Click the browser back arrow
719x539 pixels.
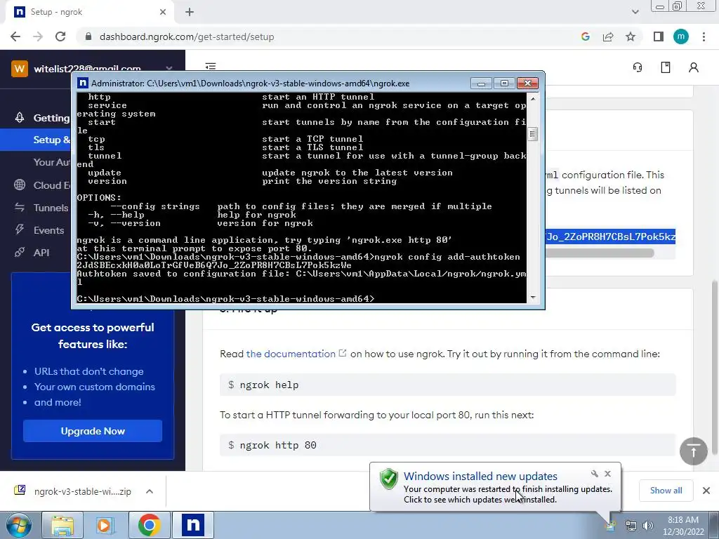(15, 36)
